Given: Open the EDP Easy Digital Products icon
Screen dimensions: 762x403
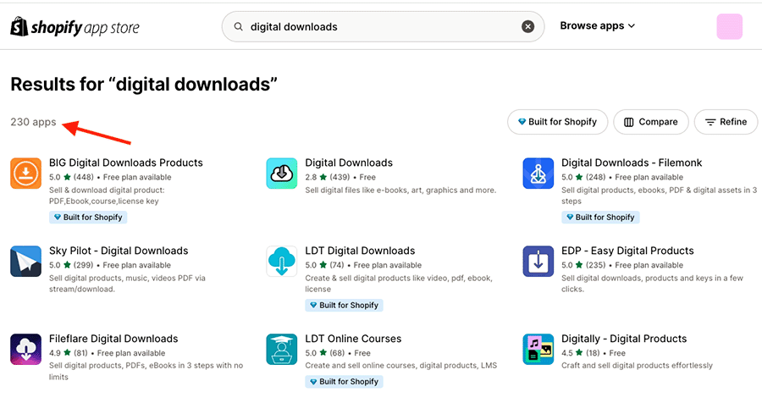Looking at the screenshot, I should [538, 262].
